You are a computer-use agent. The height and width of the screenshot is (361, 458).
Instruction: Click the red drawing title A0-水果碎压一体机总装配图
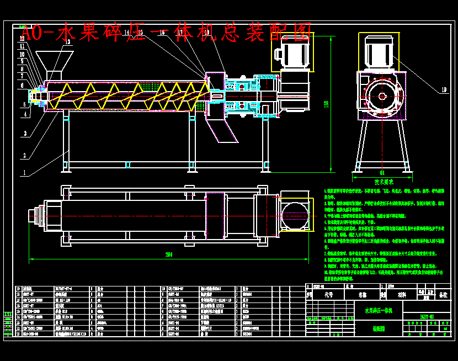pyautogui.click(x=167, y=32)
